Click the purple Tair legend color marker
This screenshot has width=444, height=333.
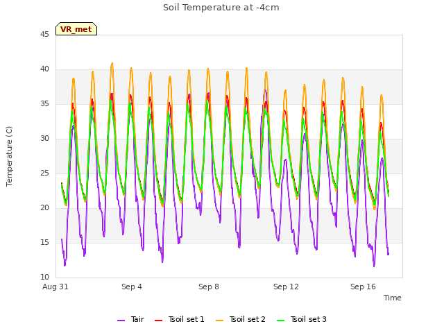click(x=121, y=321)
